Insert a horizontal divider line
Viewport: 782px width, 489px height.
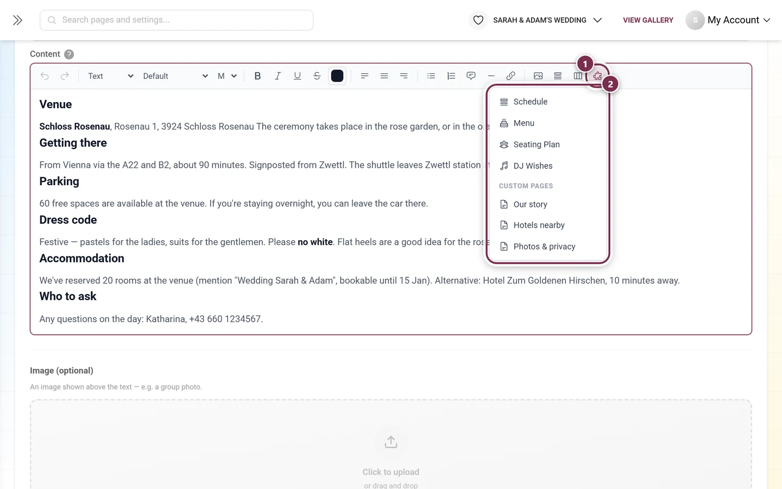point(491,76)
